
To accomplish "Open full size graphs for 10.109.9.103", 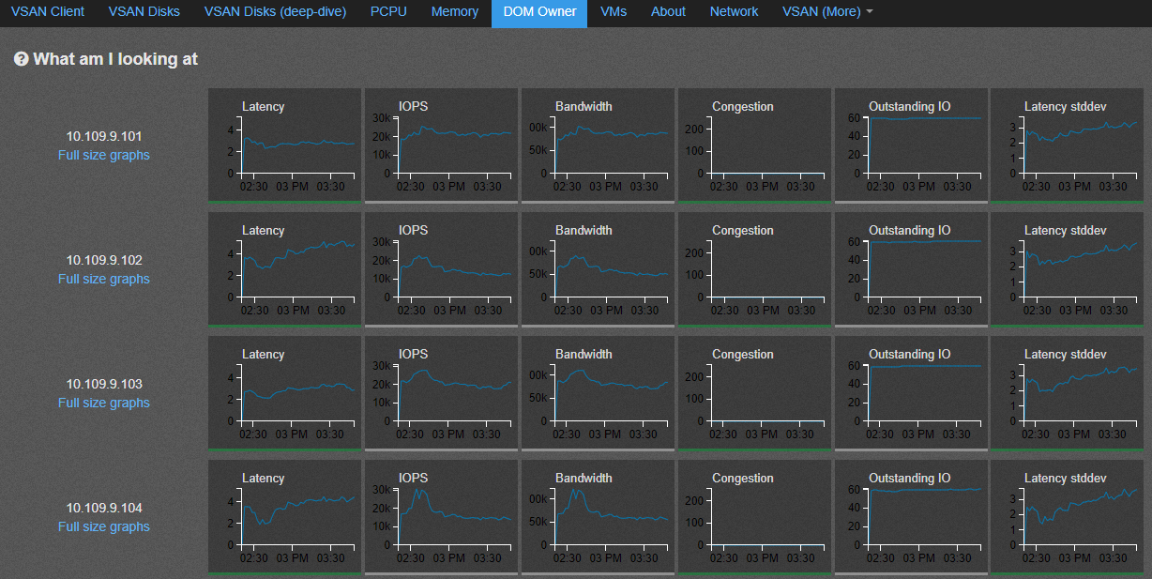I will point(103,403).
